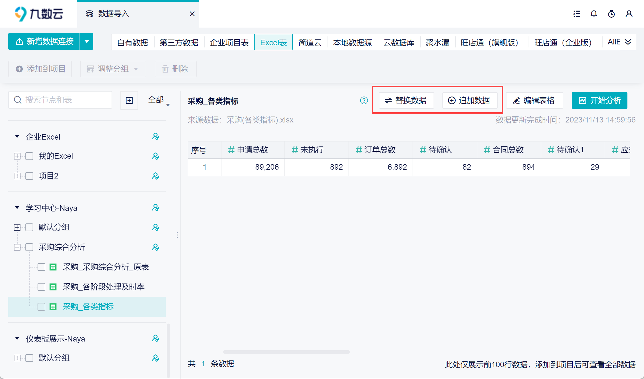
Task: Switch to the 云数据库 tab
Action: coord(399,42)
